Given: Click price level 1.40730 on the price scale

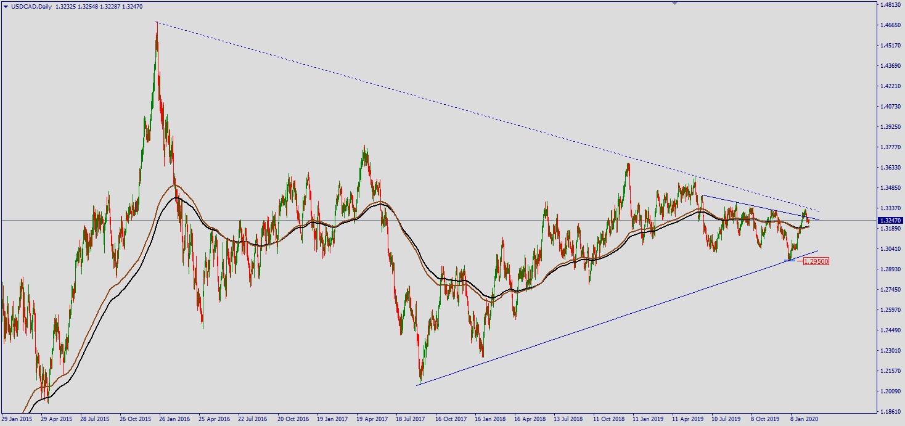Looking at the screenshot, I should tap(891, 107).
